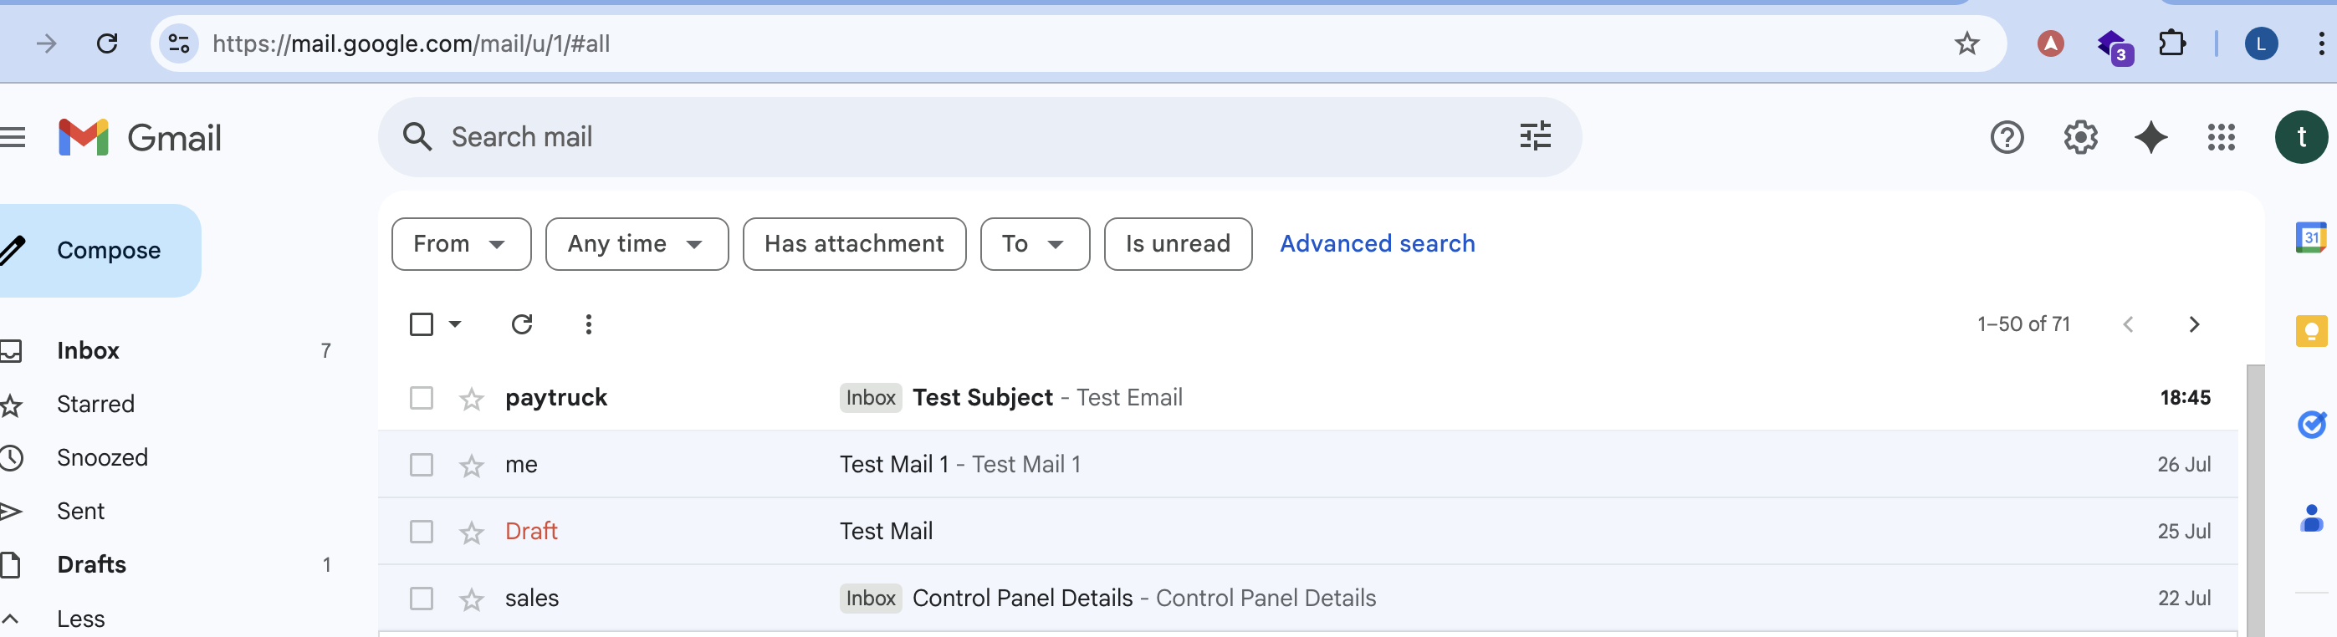This screenshot has height=637, width=2337.
Task: Check the Draft Test Mail checkbox
Action: 422,532
